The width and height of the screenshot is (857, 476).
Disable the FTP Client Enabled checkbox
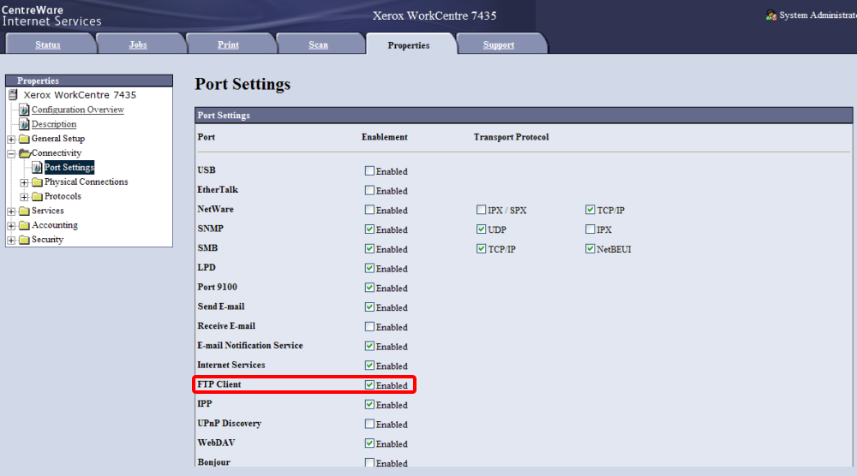click(369, 385)
